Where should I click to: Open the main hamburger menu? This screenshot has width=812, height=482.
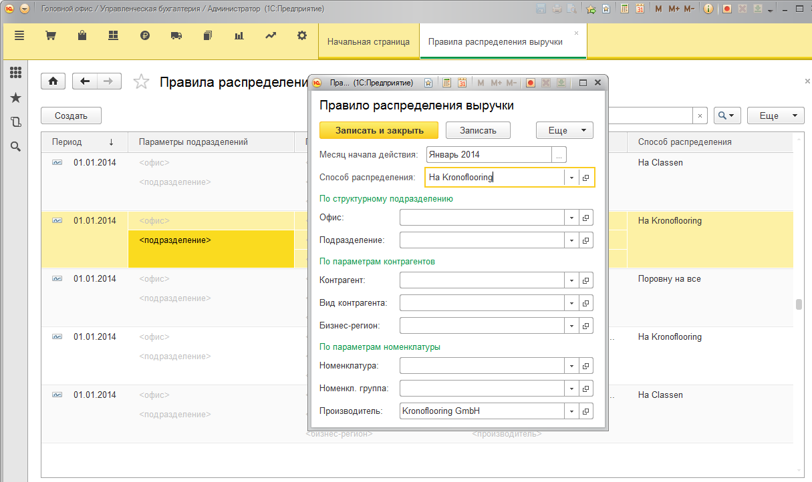coord(19,36)
